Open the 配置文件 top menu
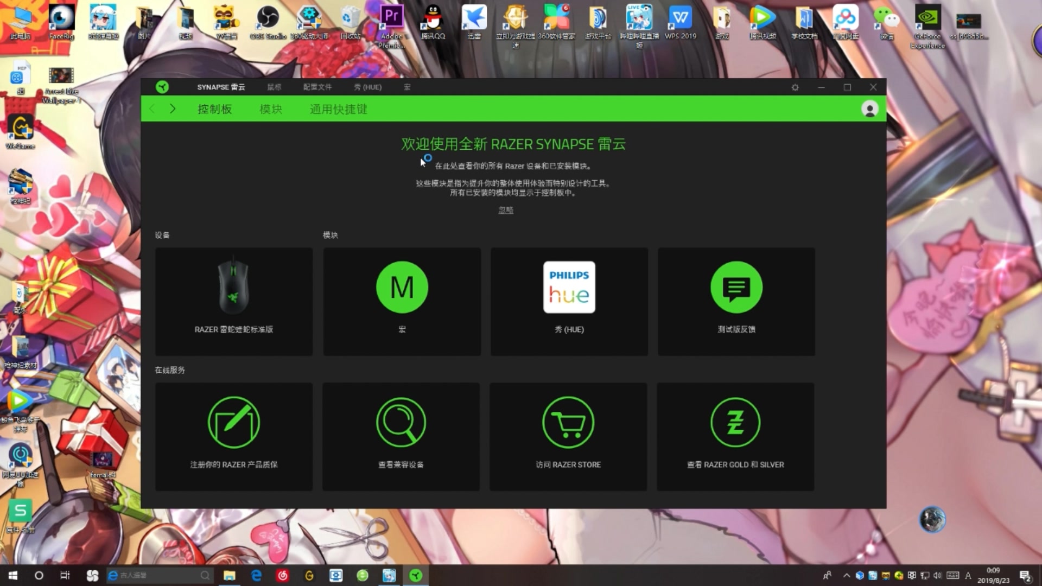1042x586 pixels. [x=317, y=87]
